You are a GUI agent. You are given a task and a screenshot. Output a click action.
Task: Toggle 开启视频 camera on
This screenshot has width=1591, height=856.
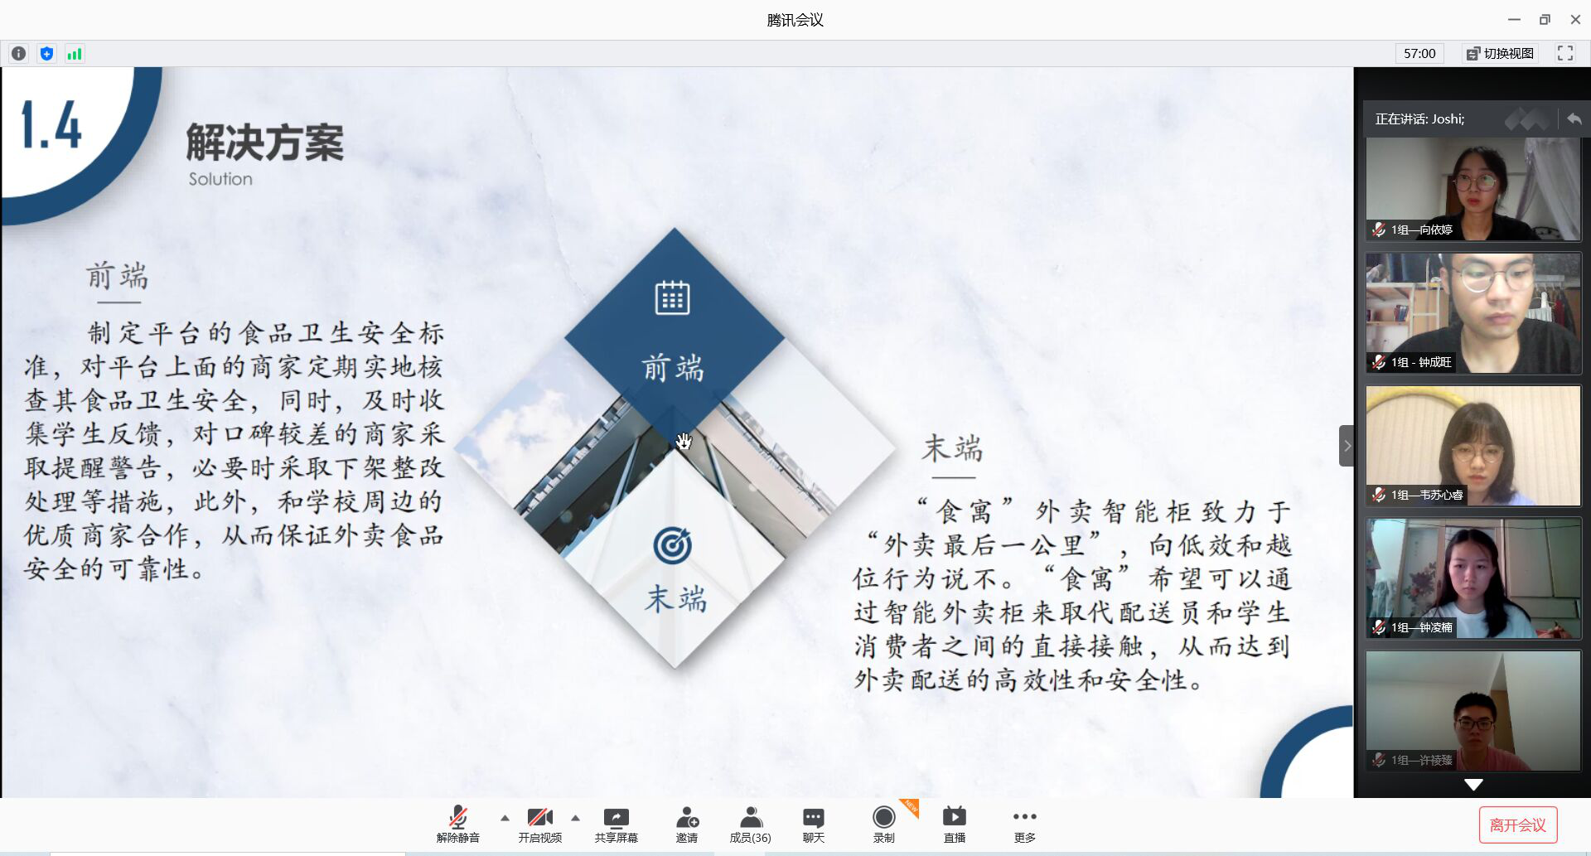(539, 825)
